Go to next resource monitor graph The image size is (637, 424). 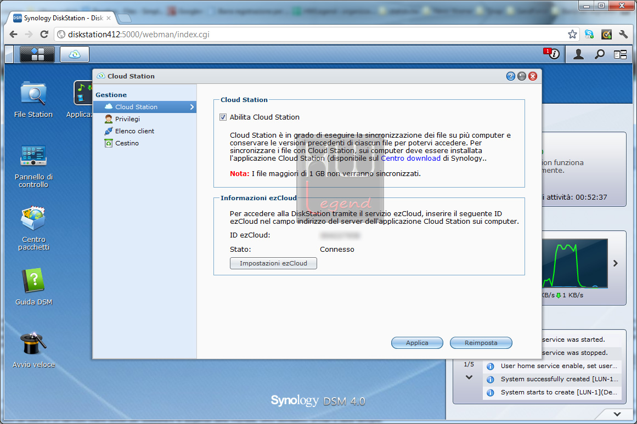pyautogui.click(x=616, y=263)
